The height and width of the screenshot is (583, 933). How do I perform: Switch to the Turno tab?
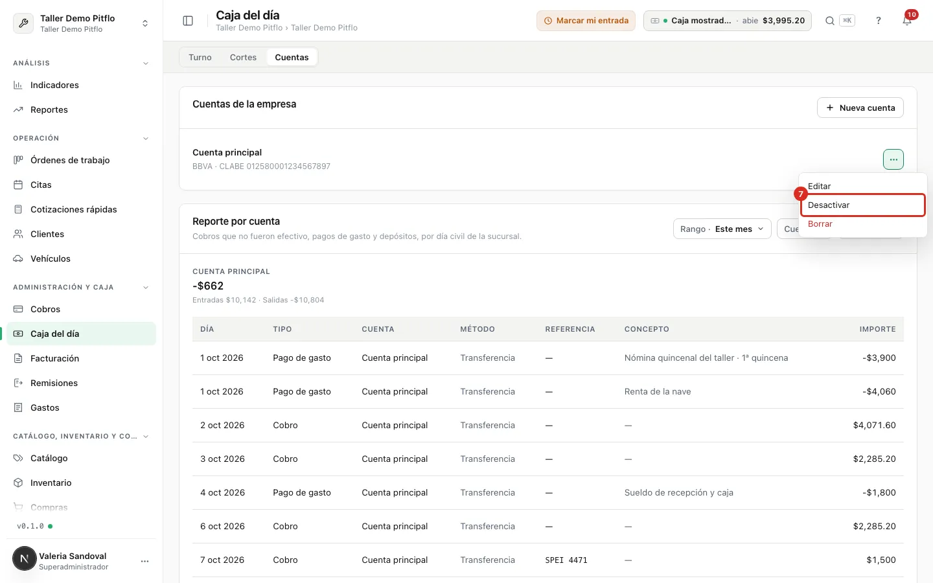(200, 57)
